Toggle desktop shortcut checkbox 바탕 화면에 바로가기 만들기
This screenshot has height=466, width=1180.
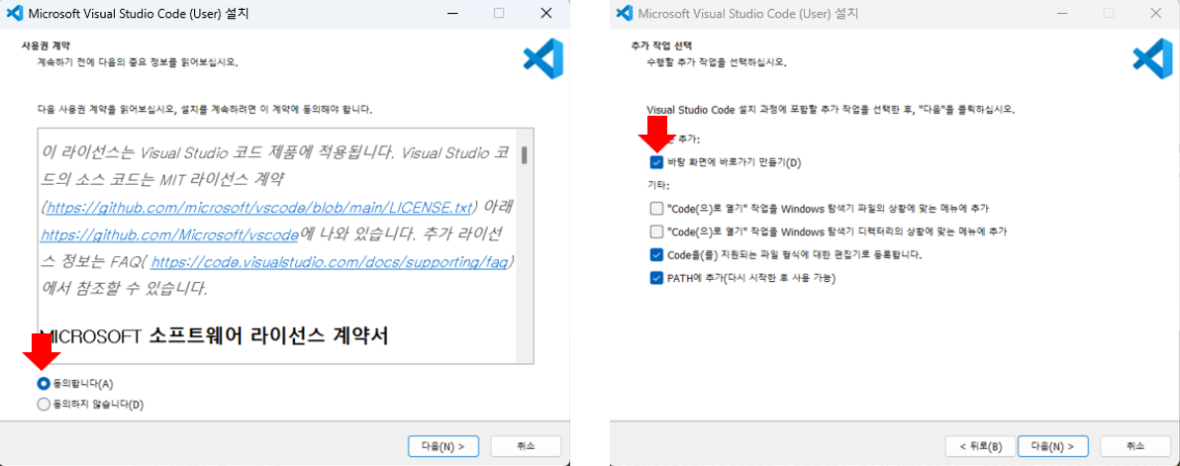pos(655,162)
